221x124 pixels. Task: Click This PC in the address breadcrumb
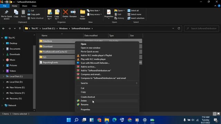point(35,28)
